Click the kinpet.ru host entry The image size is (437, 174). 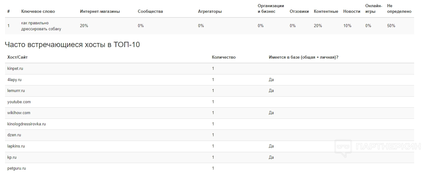[x=15, y=69]
